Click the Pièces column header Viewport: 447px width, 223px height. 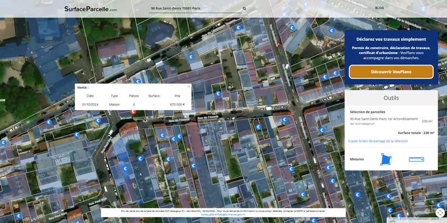coord(134,96)
